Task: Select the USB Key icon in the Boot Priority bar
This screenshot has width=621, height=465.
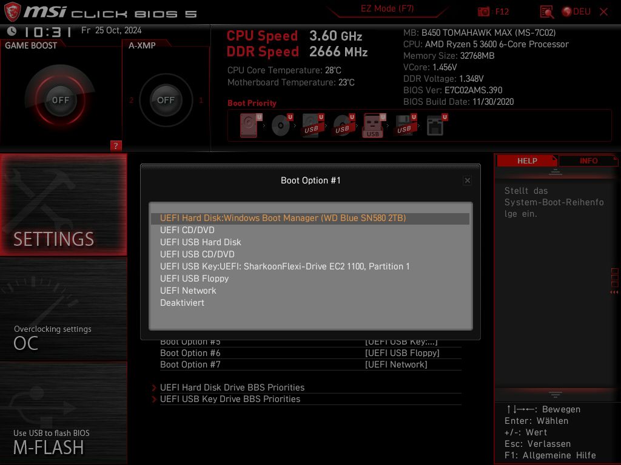Action: 372,125
